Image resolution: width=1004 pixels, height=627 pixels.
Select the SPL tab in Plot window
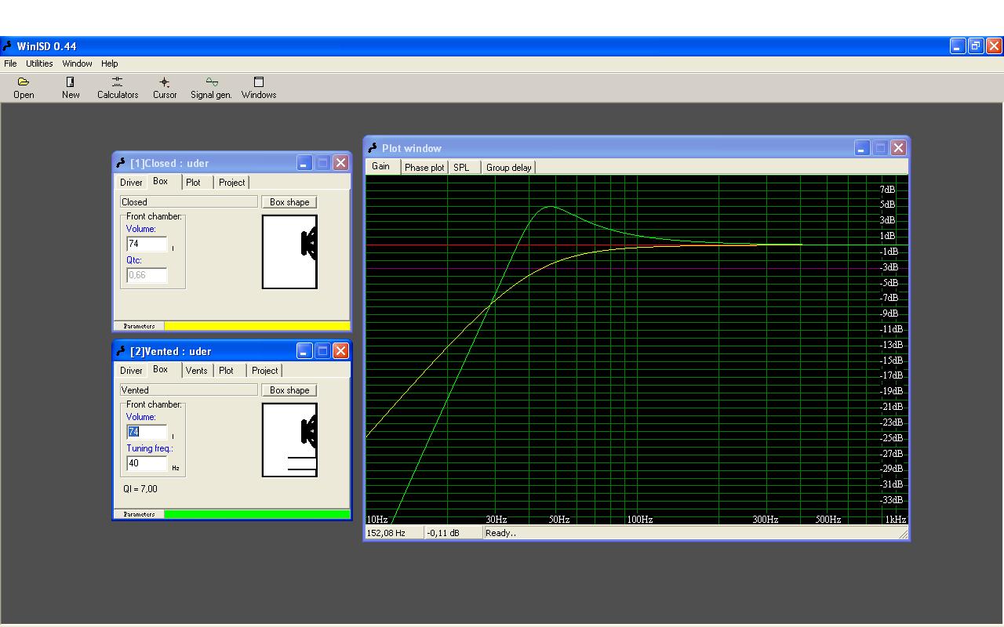pyautogui.click(x=461, y=167)
